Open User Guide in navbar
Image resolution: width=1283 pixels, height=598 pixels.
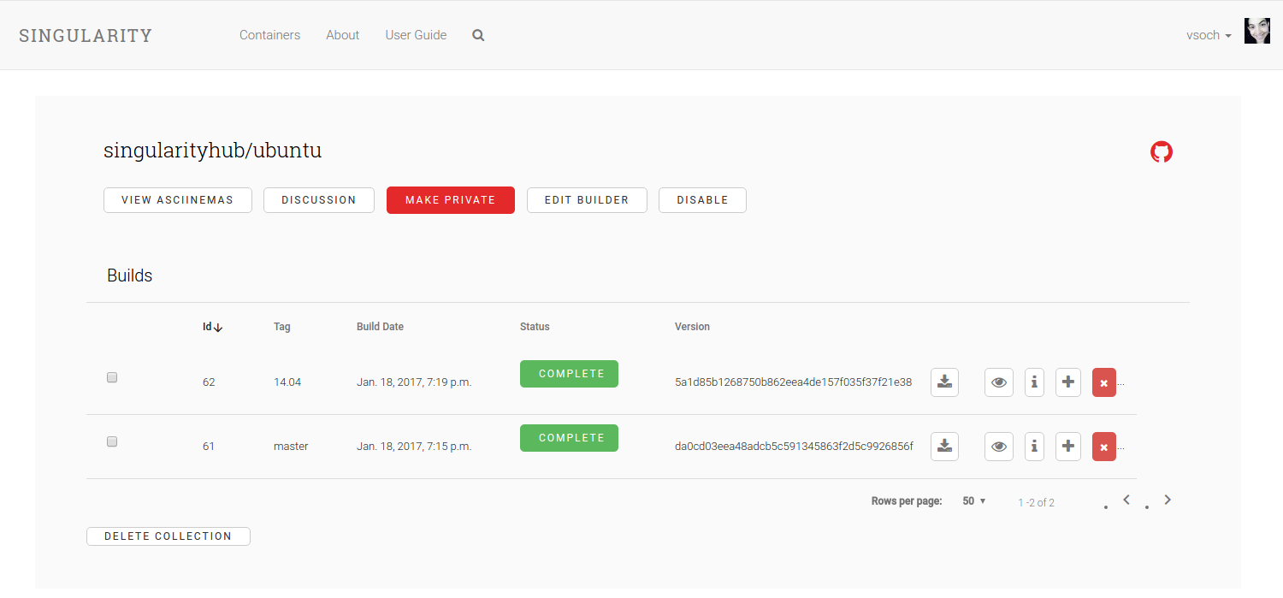(x=416, y=35)
